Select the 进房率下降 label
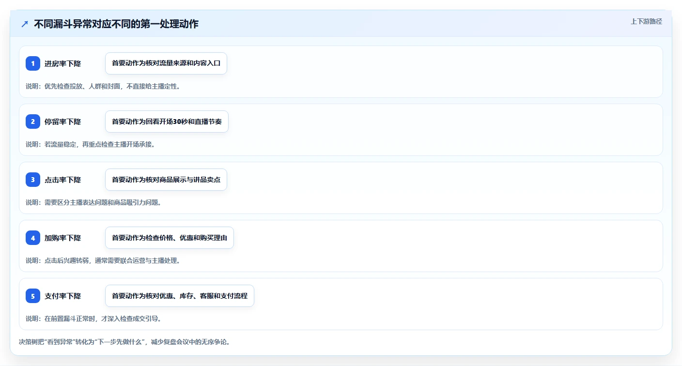Screen dimensions: 682x366 (x=62, y=63)
